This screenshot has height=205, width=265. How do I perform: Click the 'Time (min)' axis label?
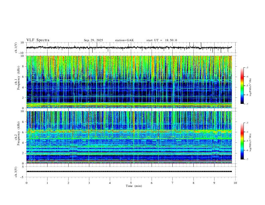tap(134, 186)
